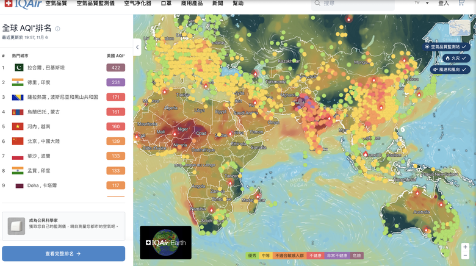The image size is (476, 266).
Task: Click the Qatar flag icon
Action: pyautogui.click(x=20, y=185)
